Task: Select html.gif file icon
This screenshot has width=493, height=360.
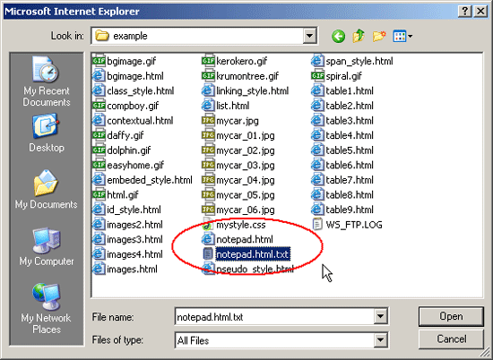Action: [99, 194]
